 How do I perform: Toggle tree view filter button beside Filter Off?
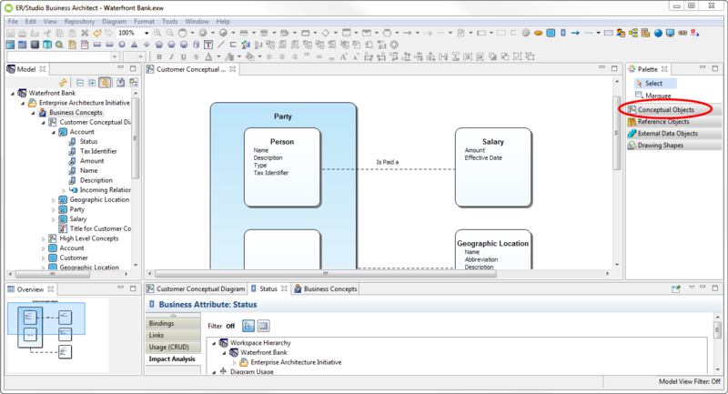coord(248,326)
